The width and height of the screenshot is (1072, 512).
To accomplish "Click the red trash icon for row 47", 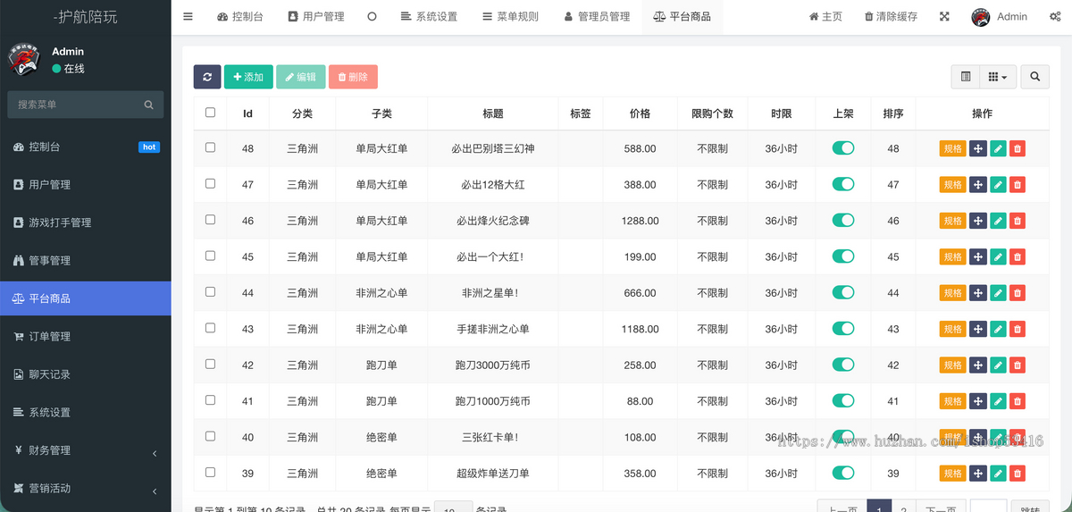I will [x=1018, y=185].
